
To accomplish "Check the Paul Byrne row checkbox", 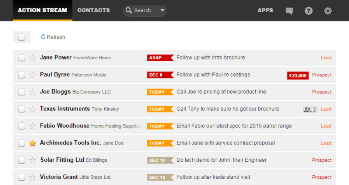I will coord(22,75).
